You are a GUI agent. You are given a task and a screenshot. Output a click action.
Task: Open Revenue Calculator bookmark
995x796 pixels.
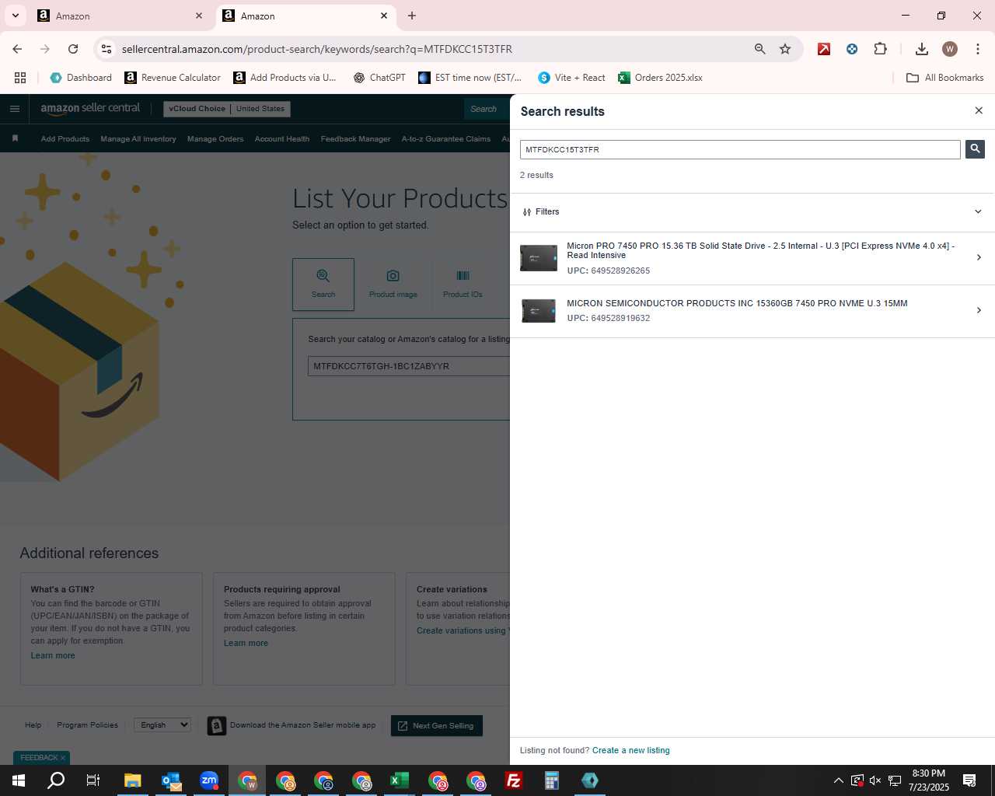click(173, 78)
